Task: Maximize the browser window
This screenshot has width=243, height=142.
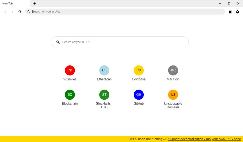Action: tap(229, 3)
